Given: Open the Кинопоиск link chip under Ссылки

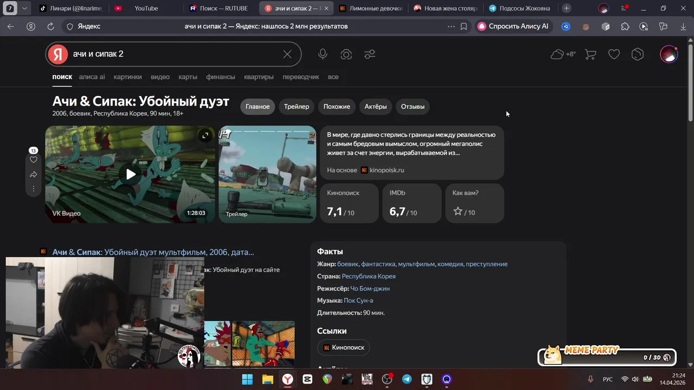Looking at the screenshot, I should [343, 348].
